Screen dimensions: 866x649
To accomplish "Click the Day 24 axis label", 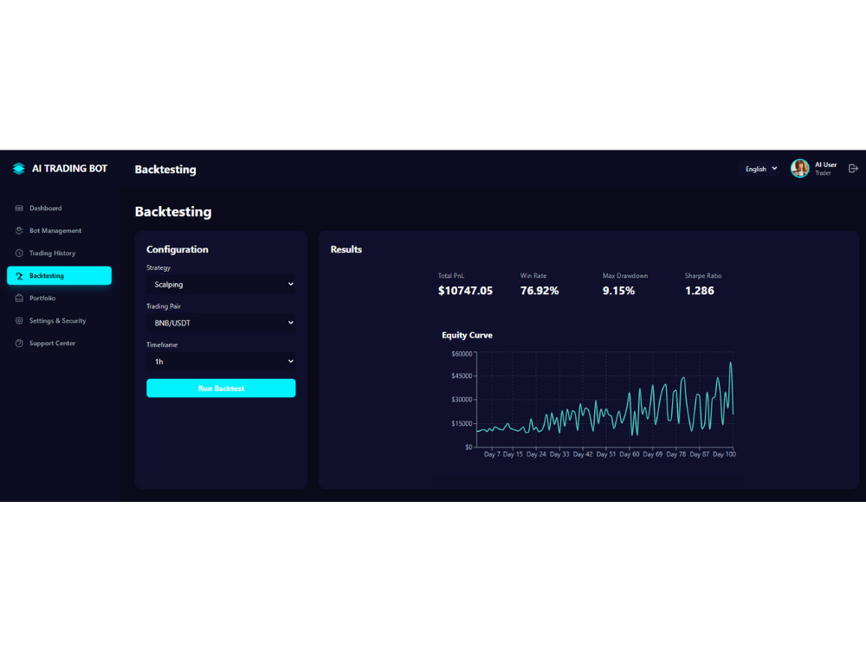I will click(x=536, y=454).
